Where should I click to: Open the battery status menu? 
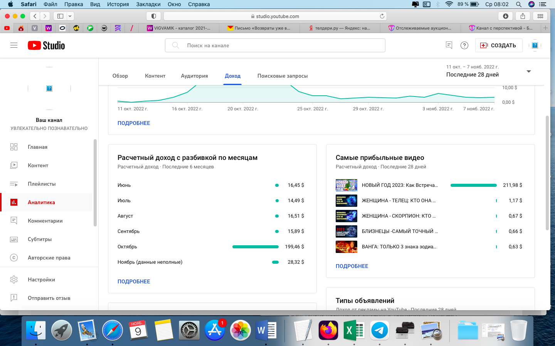pyautogui.click(x=474, y=4)
